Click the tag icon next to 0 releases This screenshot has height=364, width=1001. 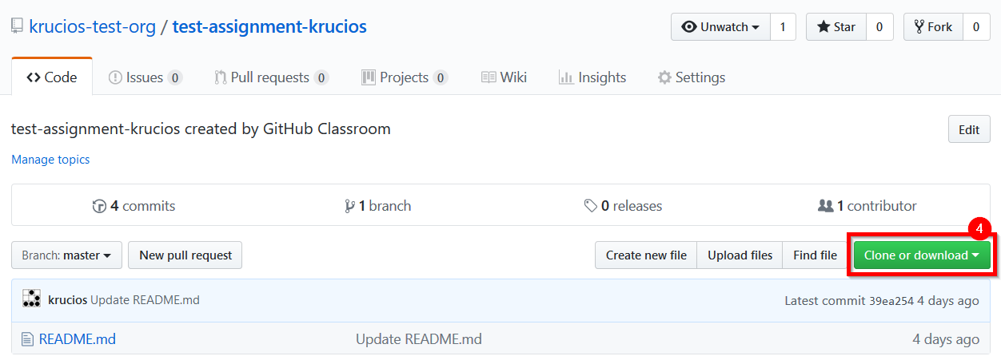tap(591, 206)
